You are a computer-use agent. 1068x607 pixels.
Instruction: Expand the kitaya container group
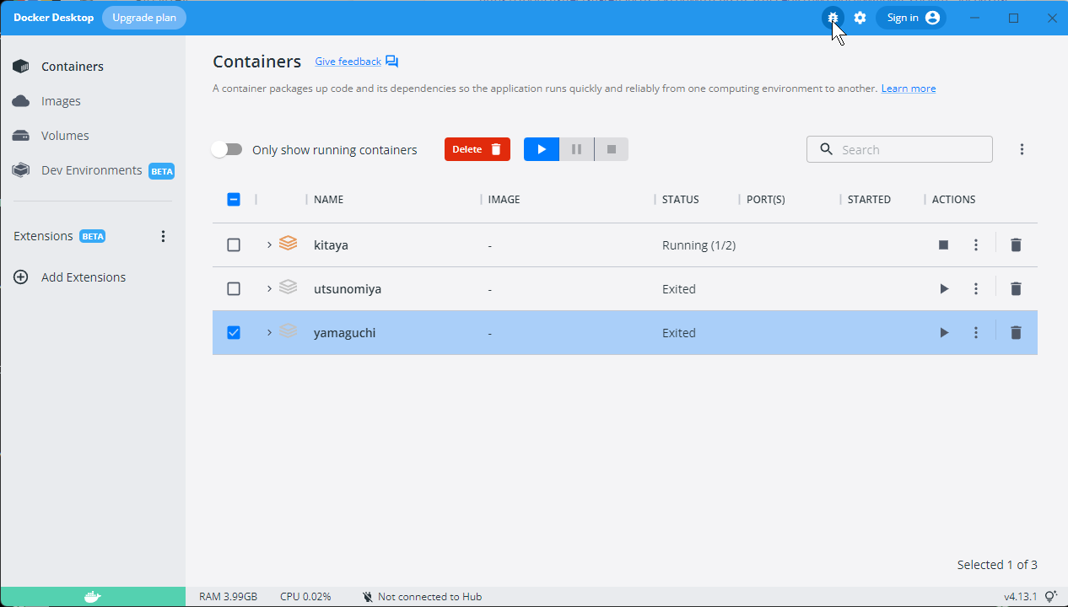point(269,245)
